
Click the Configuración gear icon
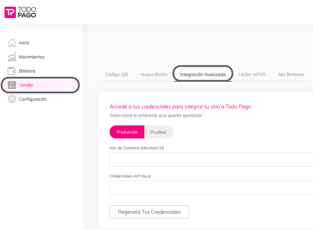tap(12, 99)
